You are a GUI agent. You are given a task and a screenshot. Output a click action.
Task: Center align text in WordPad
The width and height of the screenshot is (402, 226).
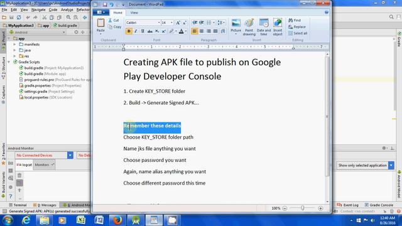coord(202,31)
